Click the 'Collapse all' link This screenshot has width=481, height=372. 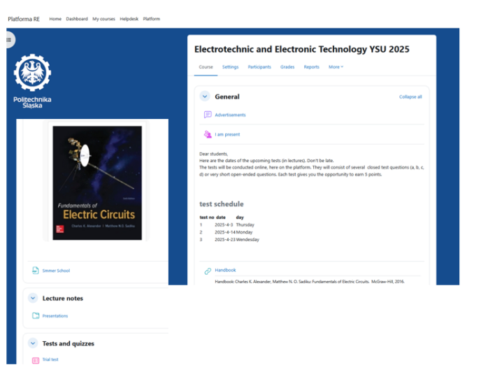[410, 97]
